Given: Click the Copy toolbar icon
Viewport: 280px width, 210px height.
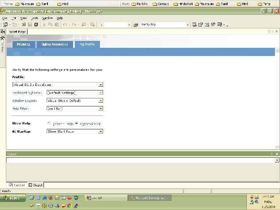Looking at the screenshot, I should pos(51,24).
